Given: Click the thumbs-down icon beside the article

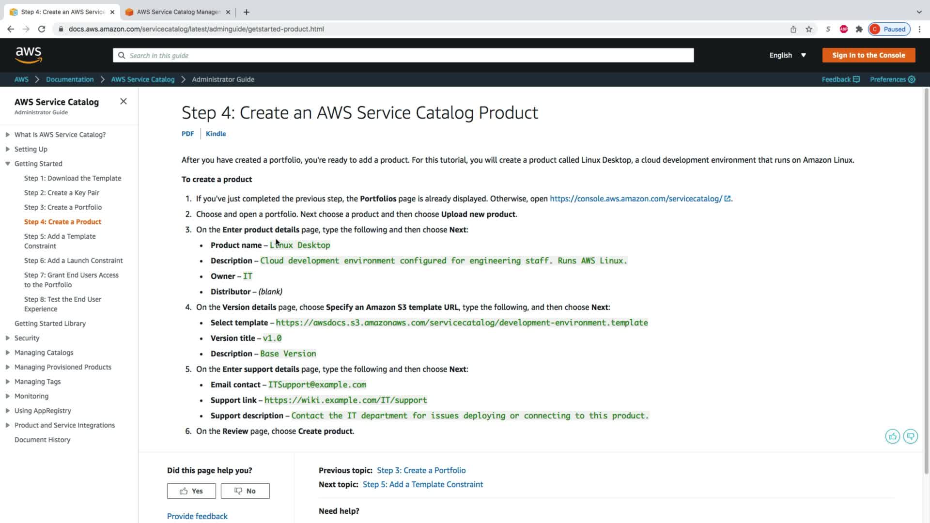Looking at the screenshot, I should click(x=910, y=436).
